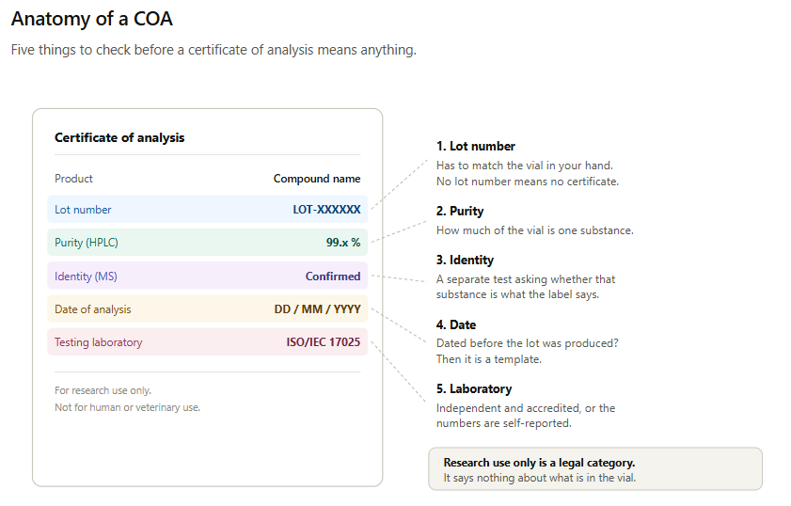Click the '5. Laboratory' annotation heading
This screenshot has width=791, height=506.
point(474,389)
